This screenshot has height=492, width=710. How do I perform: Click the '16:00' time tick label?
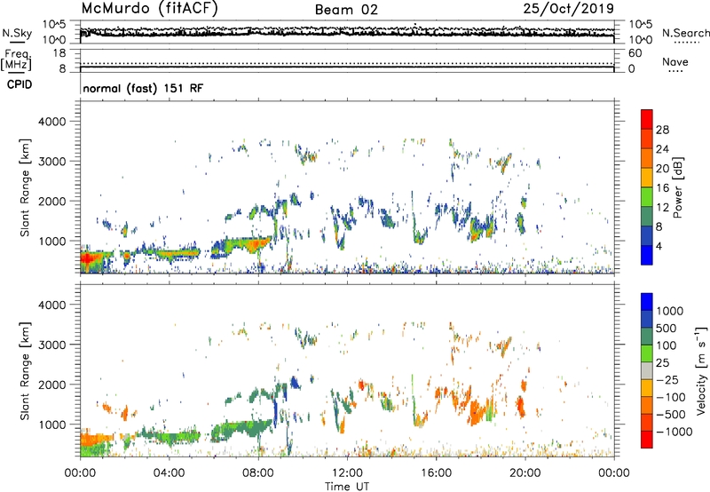pyautogui.click(x=436, y=473)
